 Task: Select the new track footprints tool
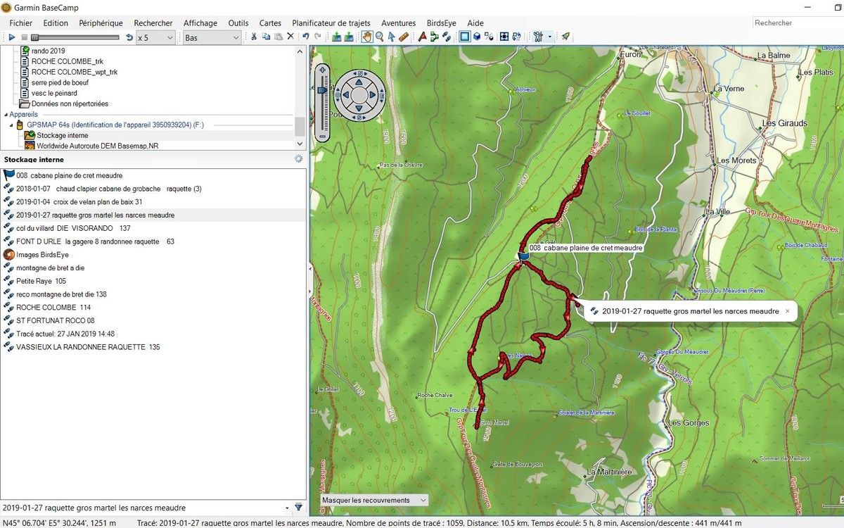click(x=446, y=37)
